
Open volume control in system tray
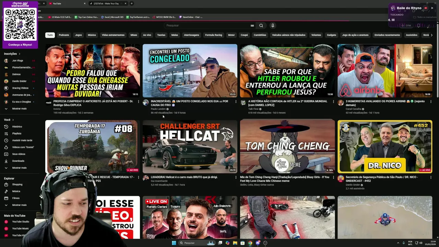click(421, 243)
